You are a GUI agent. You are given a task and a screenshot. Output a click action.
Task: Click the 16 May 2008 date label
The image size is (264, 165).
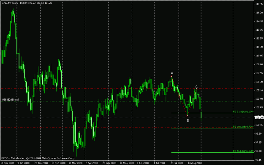pyautogui.click(x=127, y=163)
